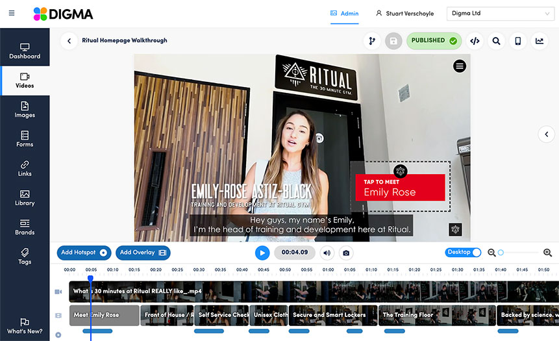
Task: Select hotspot bar under Unisex Cloth
Action: [x=259, y=331]
